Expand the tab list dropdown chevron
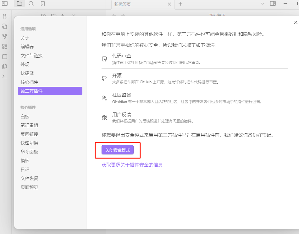Screen dimensions: 299x234 pos(263,4)
